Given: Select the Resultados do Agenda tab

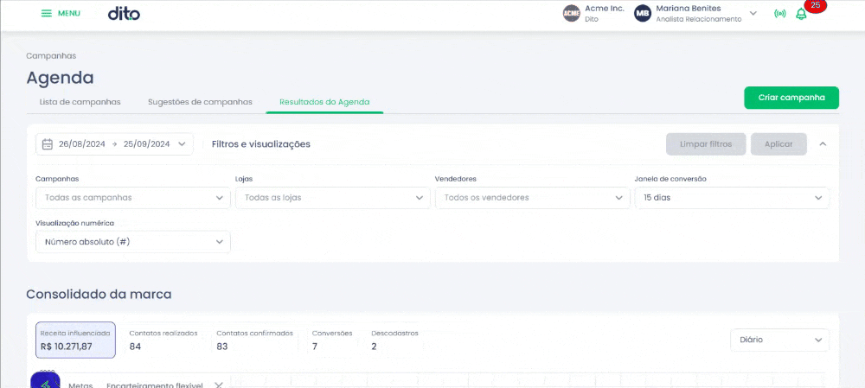Looking at the screenshot, I should (x=324, y=102).
